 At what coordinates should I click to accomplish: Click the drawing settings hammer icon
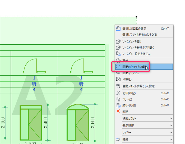118,29
